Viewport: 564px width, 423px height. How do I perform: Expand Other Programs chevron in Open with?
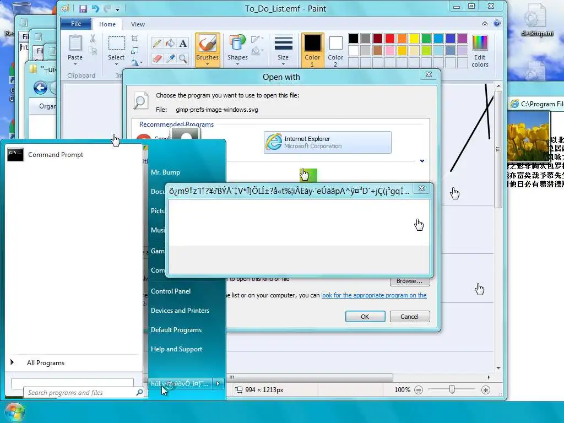pos(422,161)
